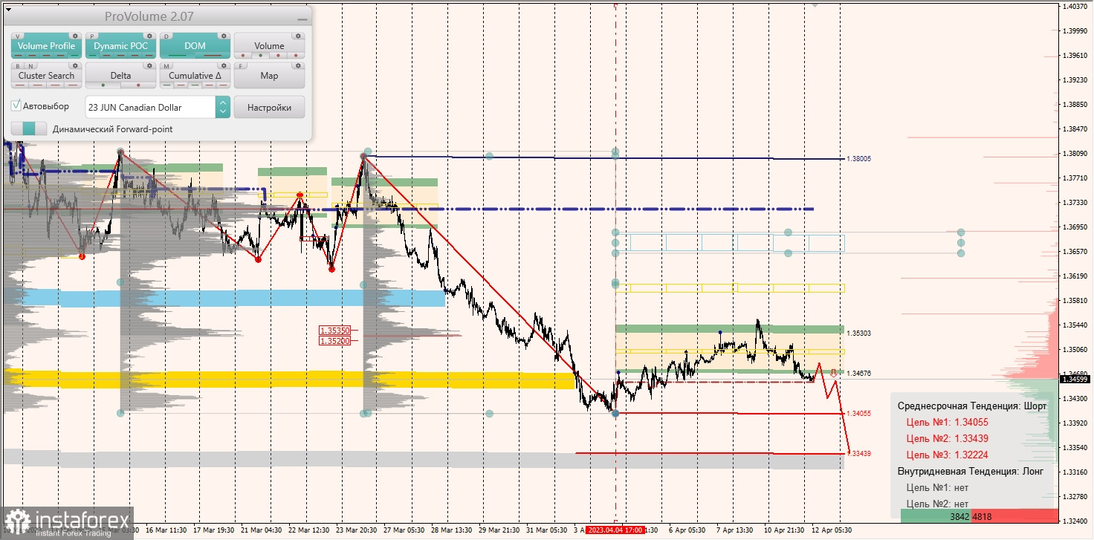The height and width of the screenshot is (540, 1094).
Task: Select the first red dot under Volume
Action: pos(243,56)
